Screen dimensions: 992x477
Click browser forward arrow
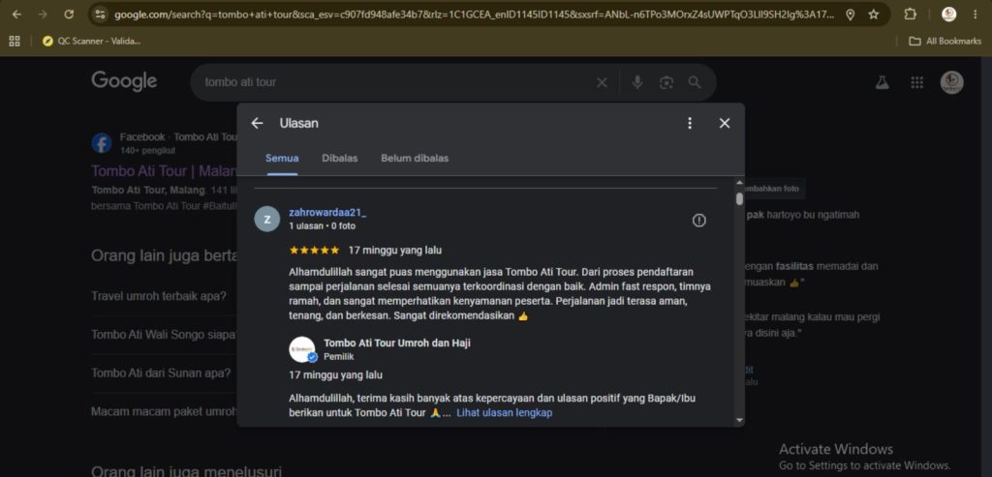tap(43, 14)
